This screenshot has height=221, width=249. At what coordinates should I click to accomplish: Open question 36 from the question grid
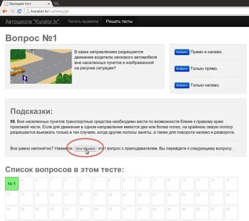pyautogui.click(x=56, y=213)
